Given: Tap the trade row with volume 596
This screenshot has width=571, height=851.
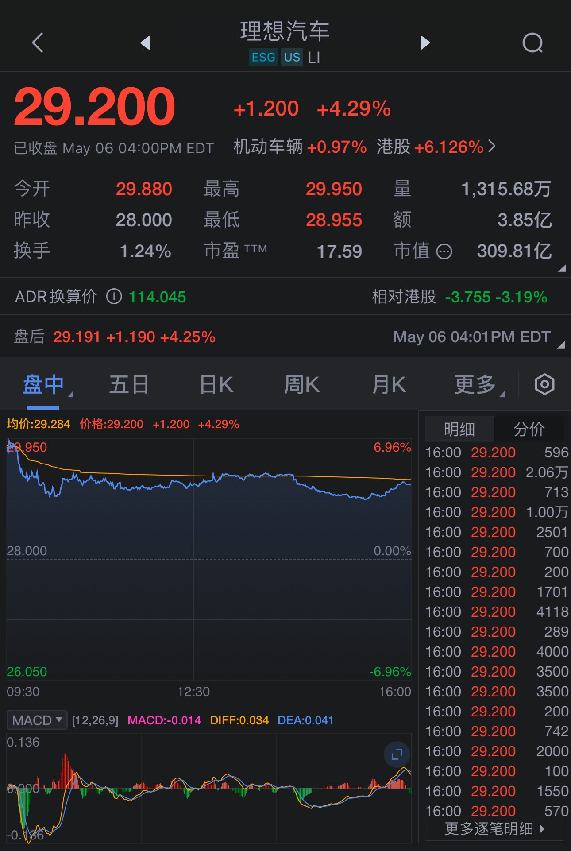Looking at the screenshot, I should [x=497, y=453].
